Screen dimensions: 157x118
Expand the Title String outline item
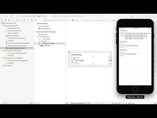coord(39,39)
